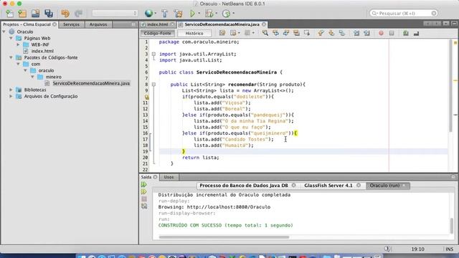Viewport: 459px width, 258px height.
Task: Expand Arquivos de Configuração node
Action: click(x=11, y=96)
